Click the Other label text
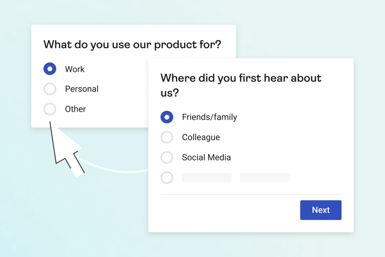 pyautogui.click(x=75, y=109)
